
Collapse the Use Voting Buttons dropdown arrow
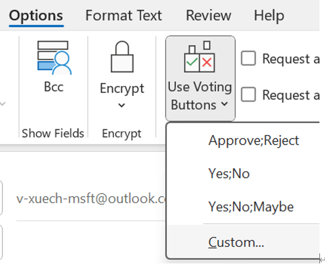click(224, 104)
